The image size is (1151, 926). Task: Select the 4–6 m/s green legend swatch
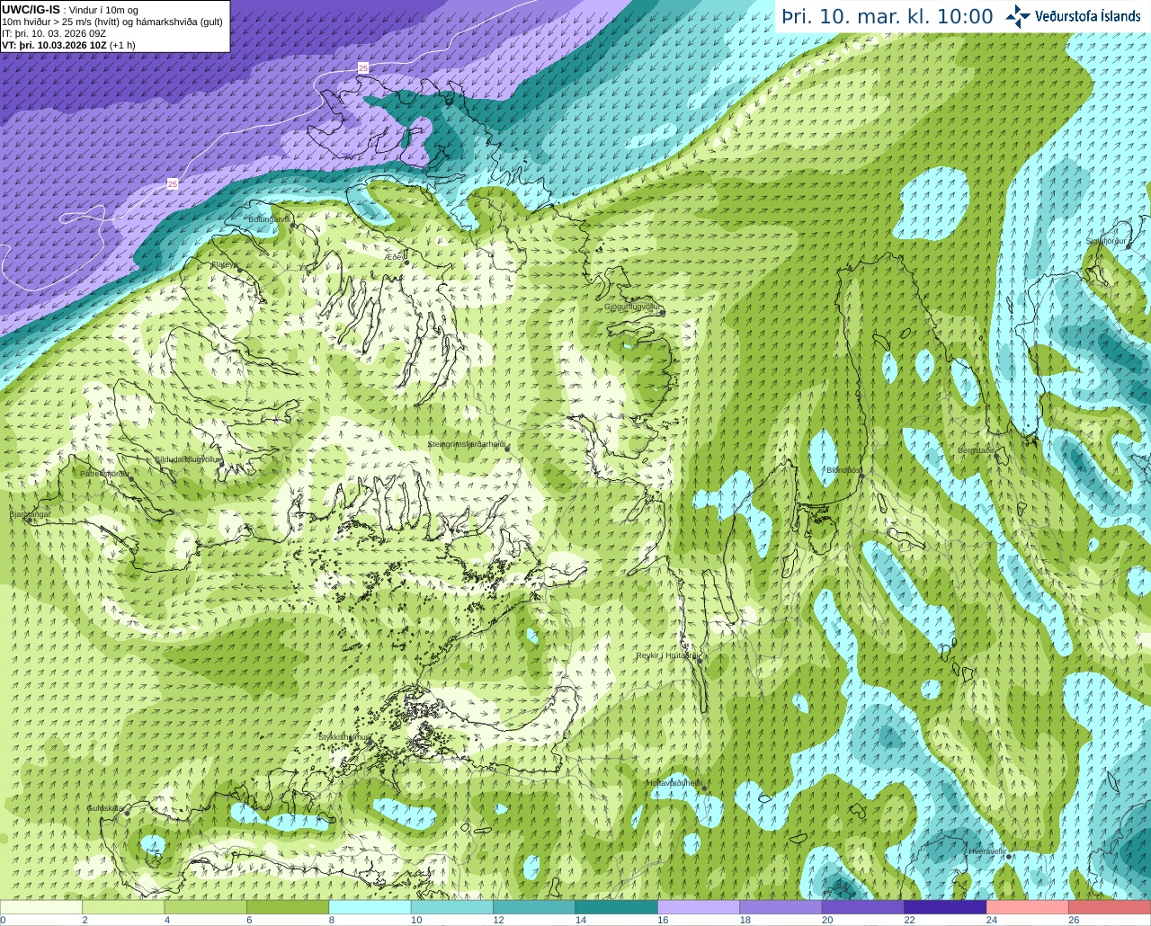click(206, 907)
